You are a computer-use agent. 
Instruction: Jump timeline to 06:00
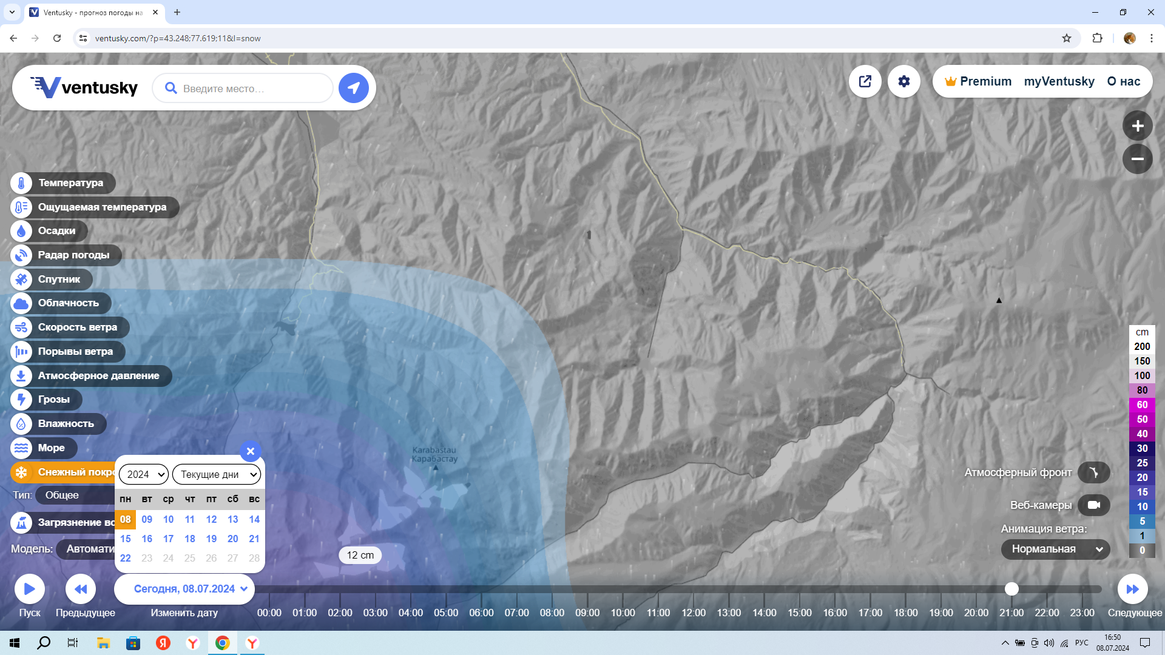coord(481,613)
